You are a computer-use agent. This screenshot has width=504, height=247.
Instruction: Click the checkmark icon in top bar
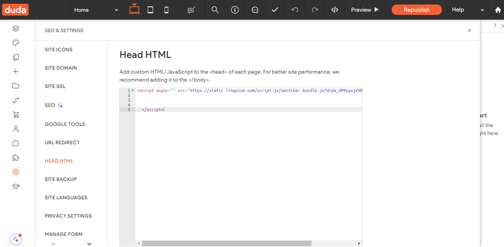[x=275, y=10]
